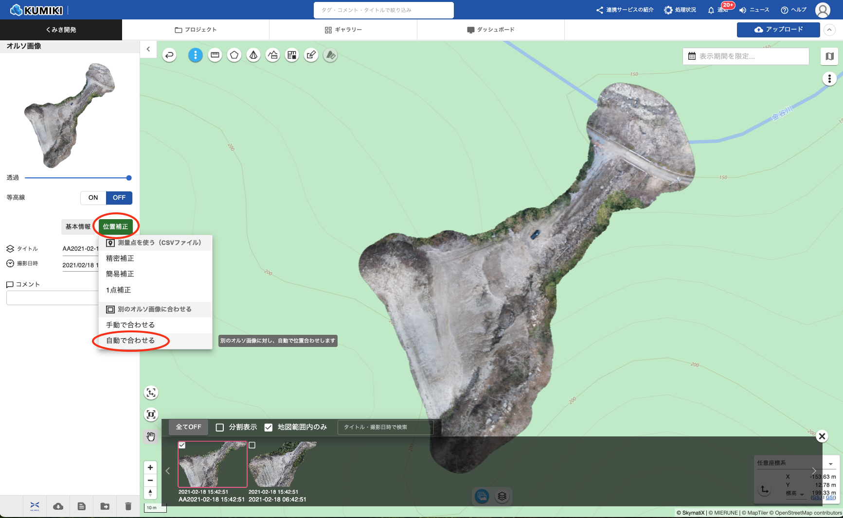Select the cone volume measurement tool

pos(253,55)
